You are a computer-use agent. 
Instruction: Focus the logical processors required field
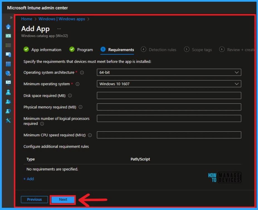click(169, 119)
